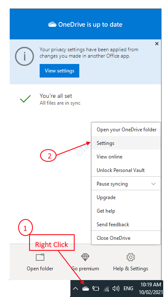Click the View settings button
The image size is (167, 297).
tap(59, 71)
